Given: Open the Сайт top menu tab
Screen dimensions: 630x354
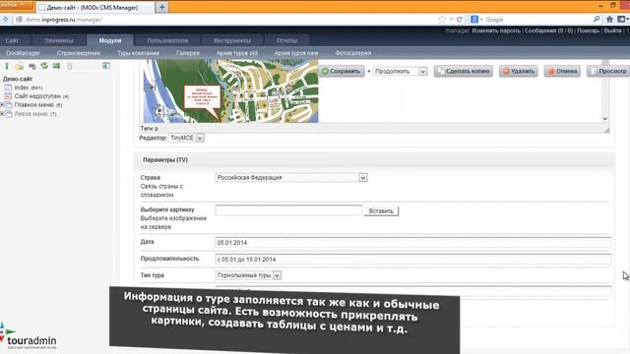Looking at the screenshot, I should tap(12, 40).
